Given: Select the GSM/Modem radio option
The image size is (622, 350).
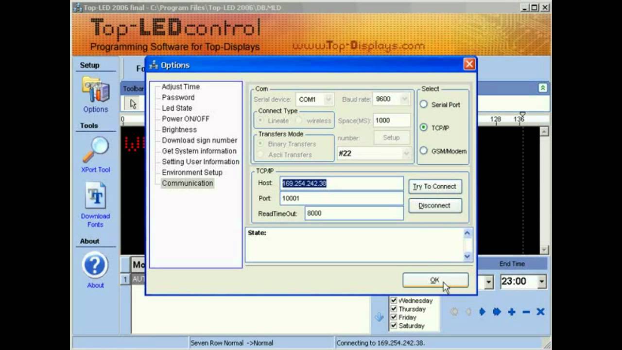Looking at the screenshot, I should pyautogui.click(x=424, y=151).
